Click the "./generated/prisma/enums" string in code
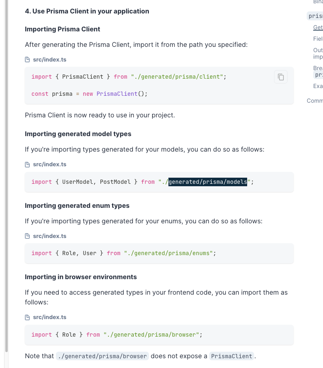323x368 pixels. click(168, 253)
